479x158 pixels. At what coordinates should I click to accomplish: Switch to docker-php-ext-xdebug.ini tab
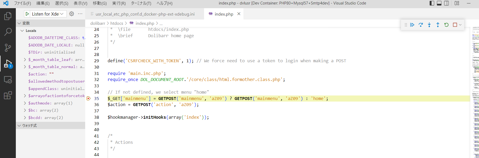[x=145, y=14]
